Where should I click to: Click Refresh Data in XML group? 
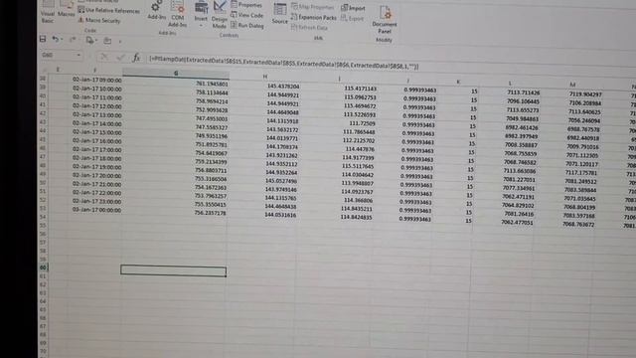pyautogui.click(x=309, y=28)
